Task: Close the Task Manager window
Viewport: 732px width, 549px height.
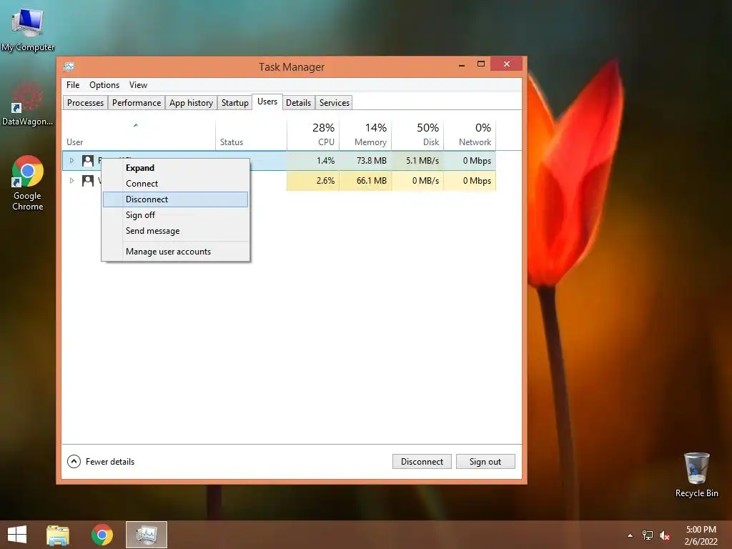Action: [507, 64]
